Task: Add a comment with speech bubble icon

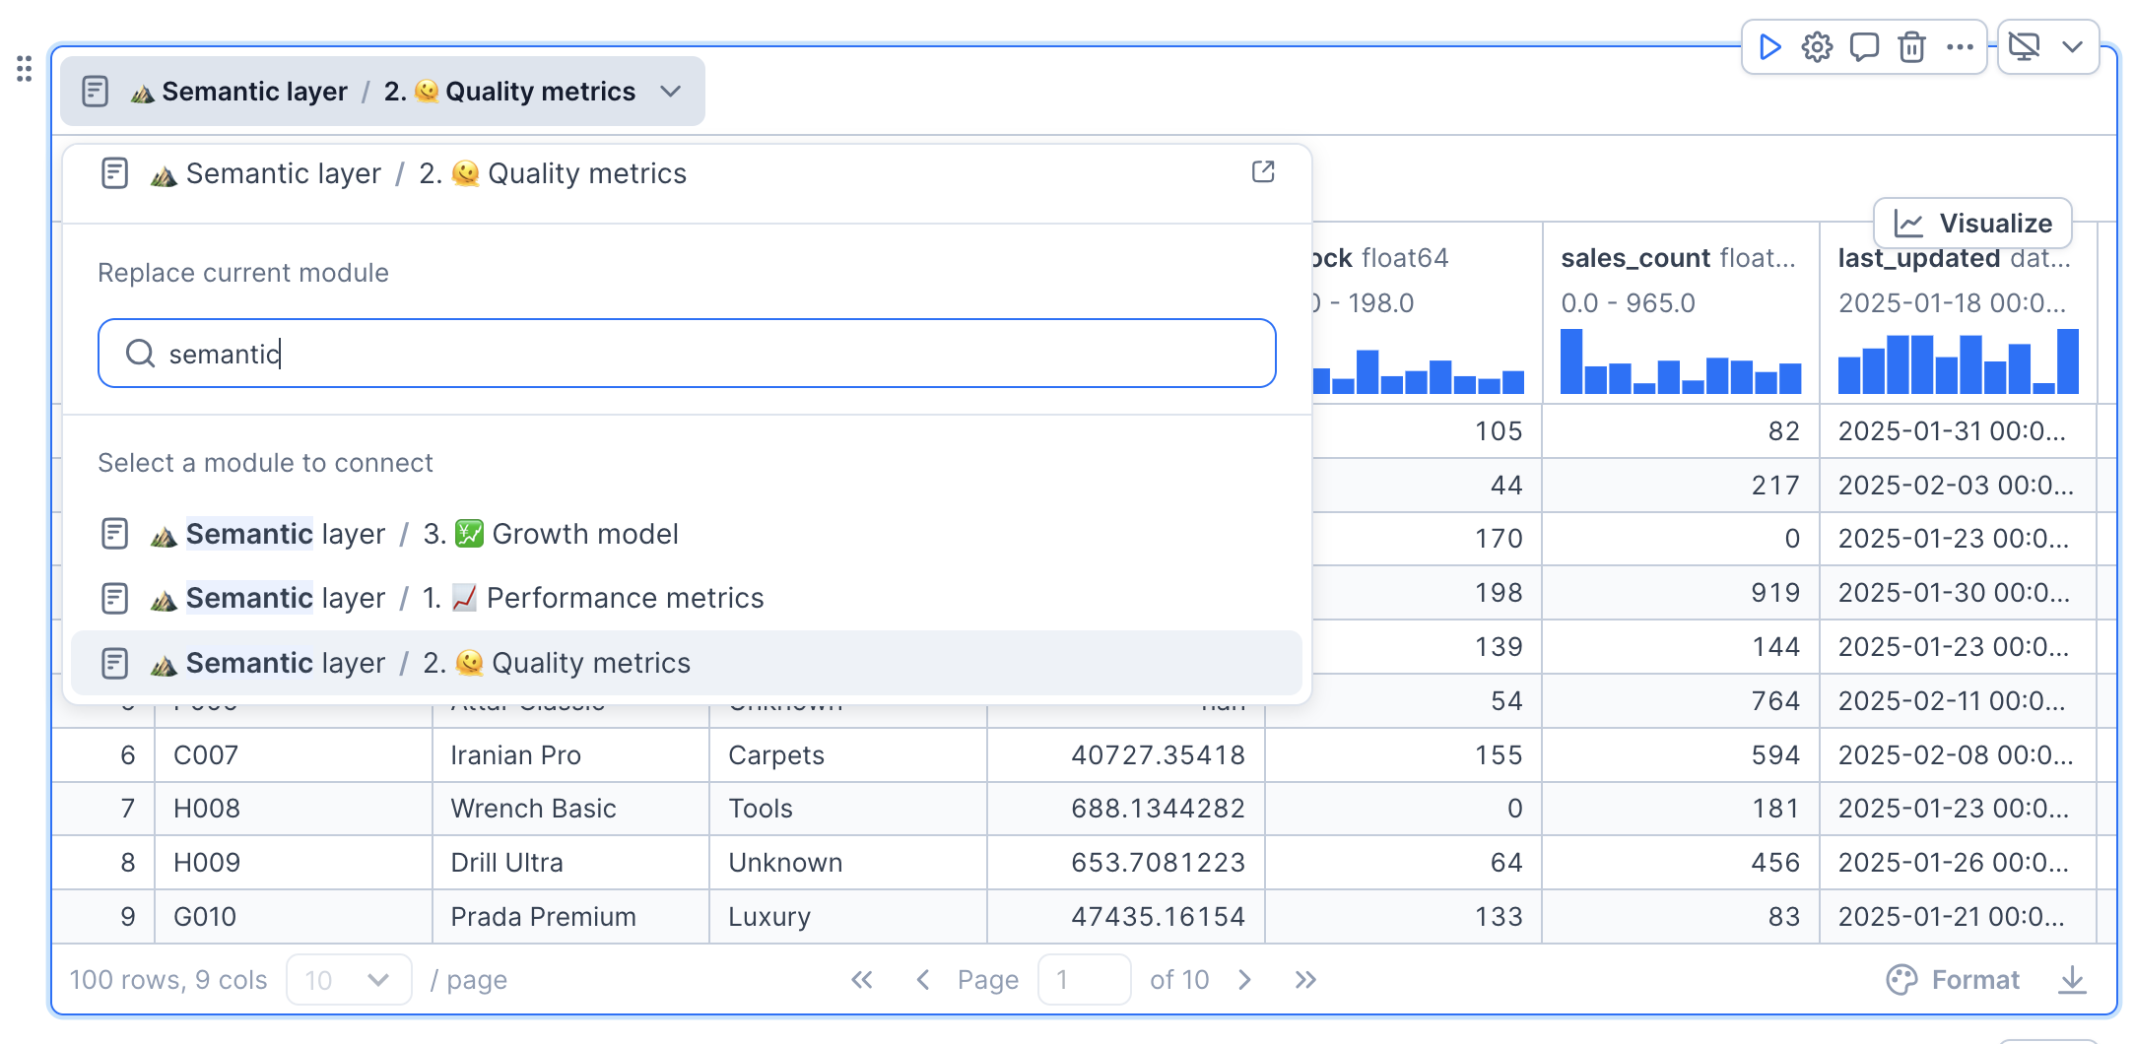Action: [1864, 47]
